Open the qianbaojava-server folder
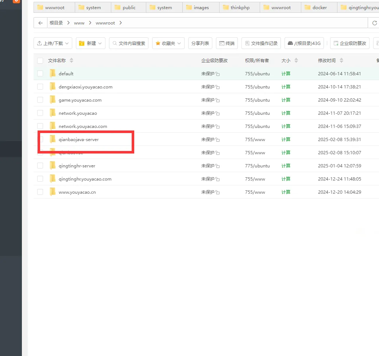 click(x=78, y=139)
